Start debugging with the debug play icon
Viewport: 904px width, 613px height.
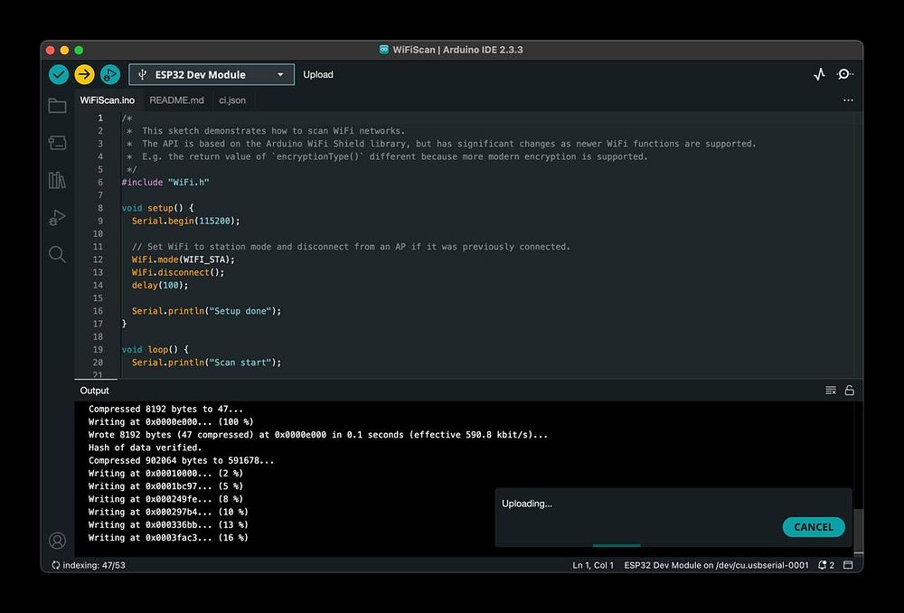[x=110, y=74]
